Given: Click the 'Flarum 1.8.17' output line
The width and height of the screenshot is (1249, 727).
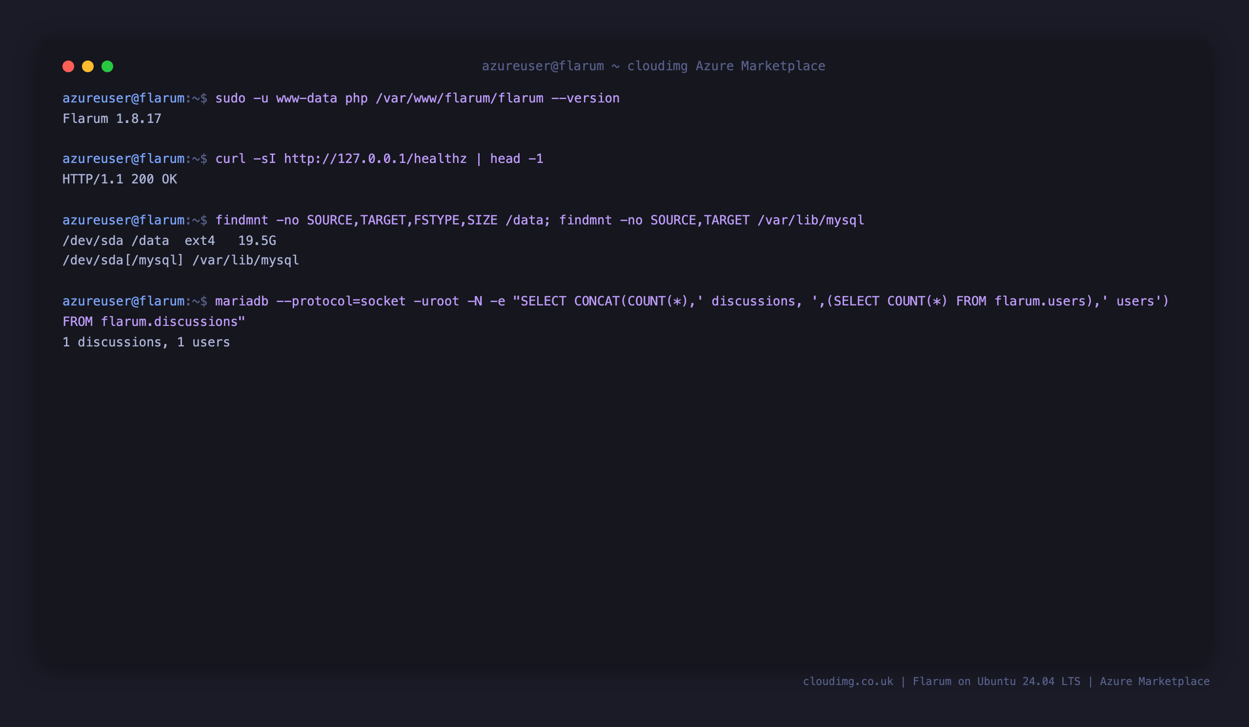Looking at the screenshot, I should point(112,119).
